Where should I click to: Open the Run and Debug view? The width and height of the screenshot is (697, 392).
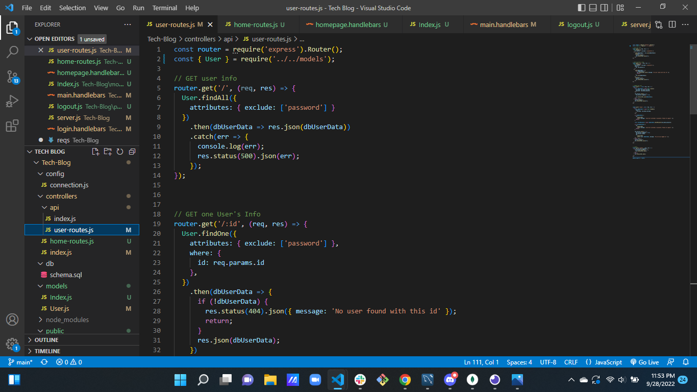point(13,101)
